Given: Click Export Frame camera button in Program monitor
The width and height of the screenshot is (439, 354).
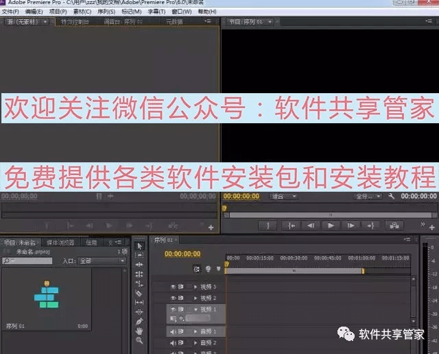Looking at the screenshot, I should coord(394,225).
